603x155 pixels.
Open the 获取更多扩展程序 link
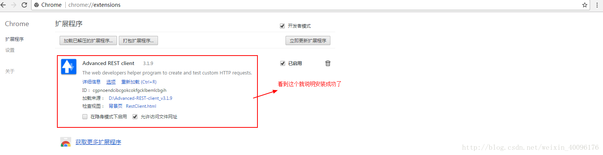pos(98,142)
